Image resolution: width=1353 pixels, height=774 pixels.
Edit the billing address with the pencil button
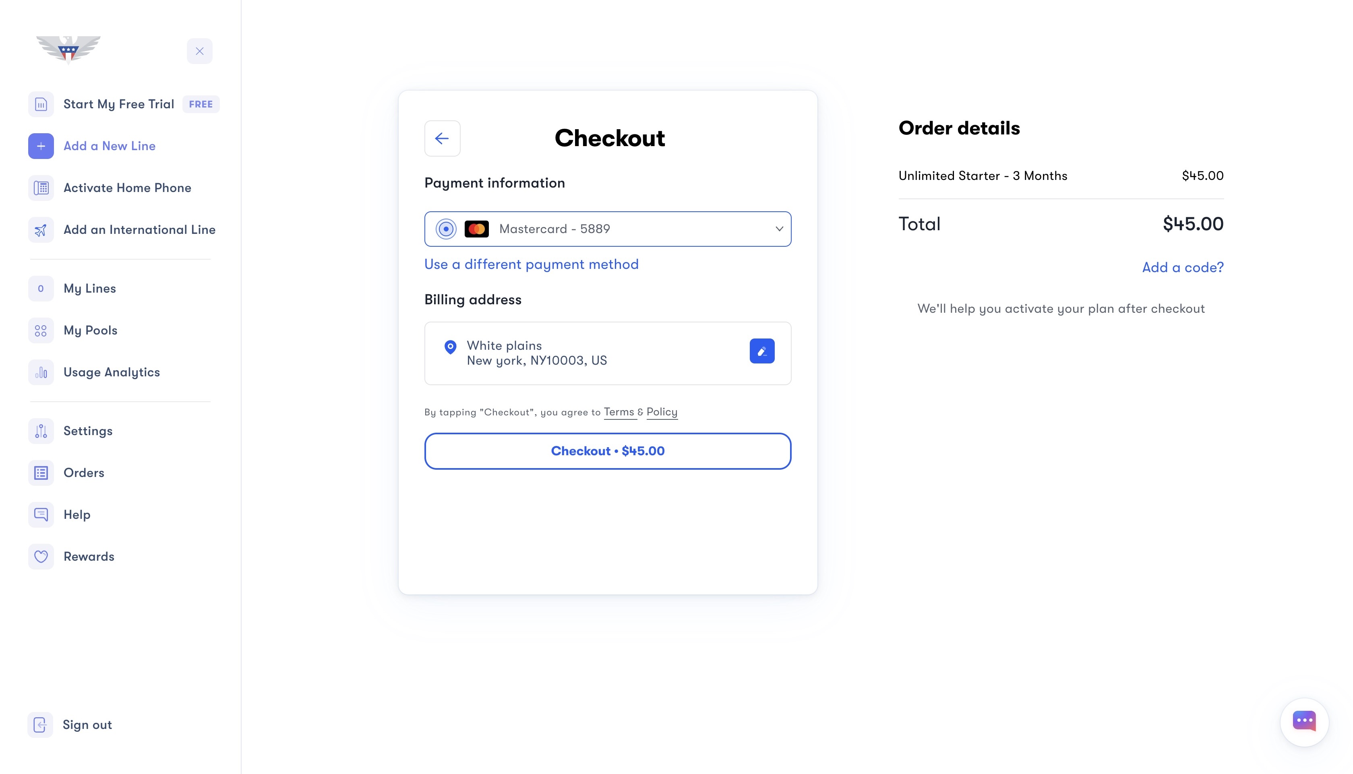762,350
